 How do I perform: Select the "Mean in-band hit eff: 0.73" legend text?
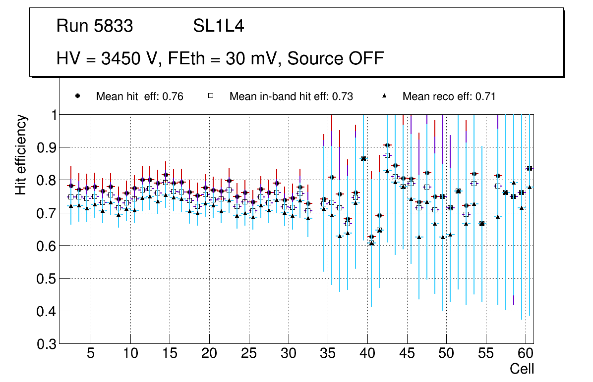[x=291, y=96]
